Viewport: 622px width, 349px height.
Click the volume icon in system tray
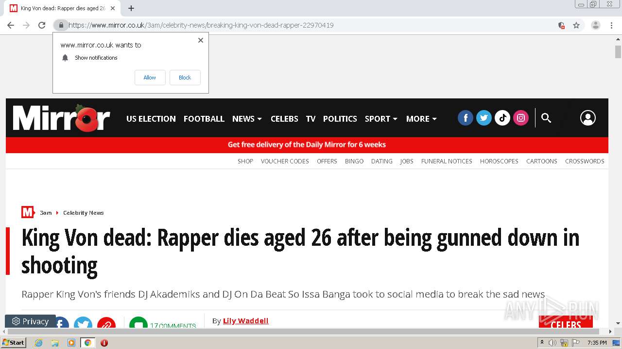point(553,343)
